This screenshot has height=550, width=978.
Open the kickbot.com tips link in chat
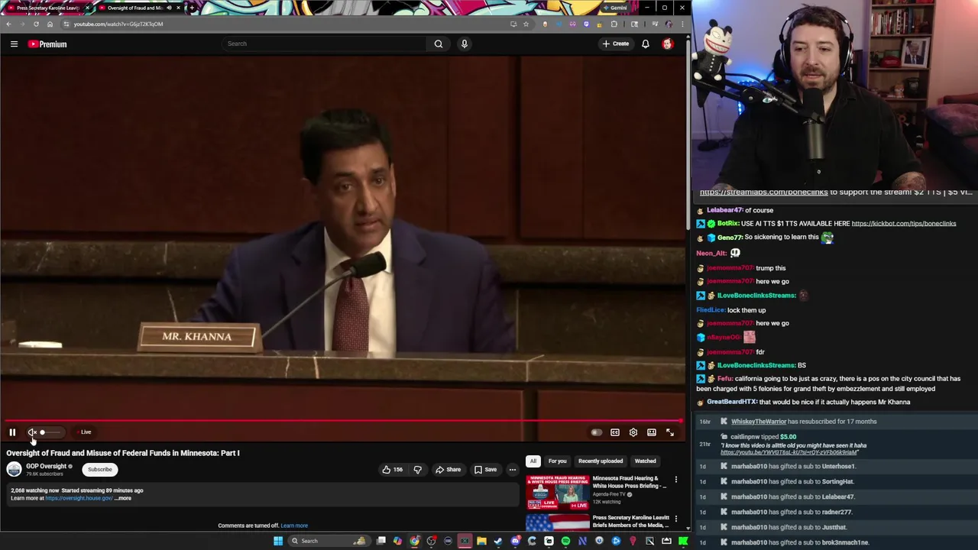click(903, 224)
